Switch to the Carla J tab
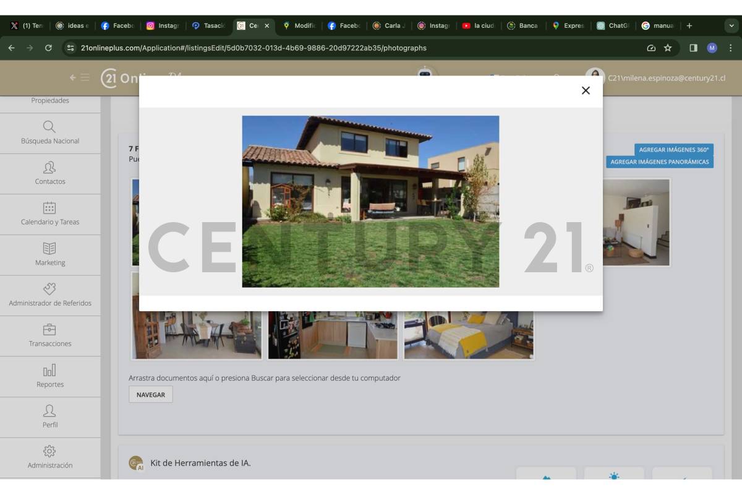 point(390,26)
